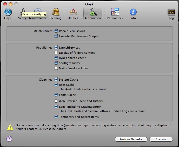179x147 pixels.
Task: Click the Maintenance: section label
Action: coord(43,31)
